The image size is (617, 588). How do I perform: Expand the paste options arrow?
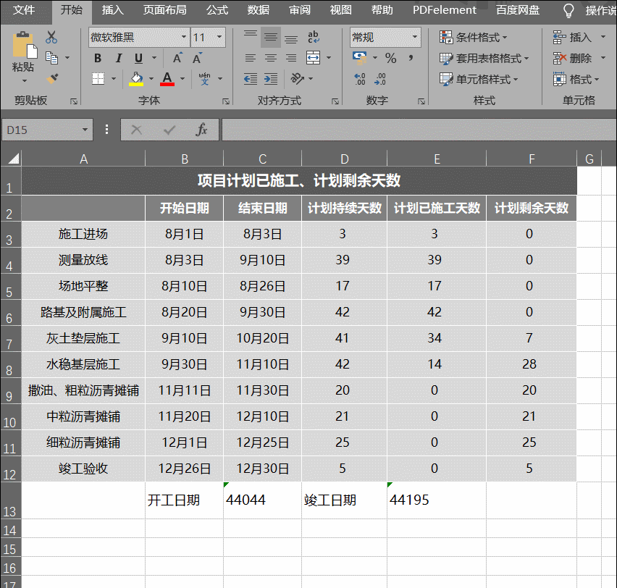coord(25,80)
